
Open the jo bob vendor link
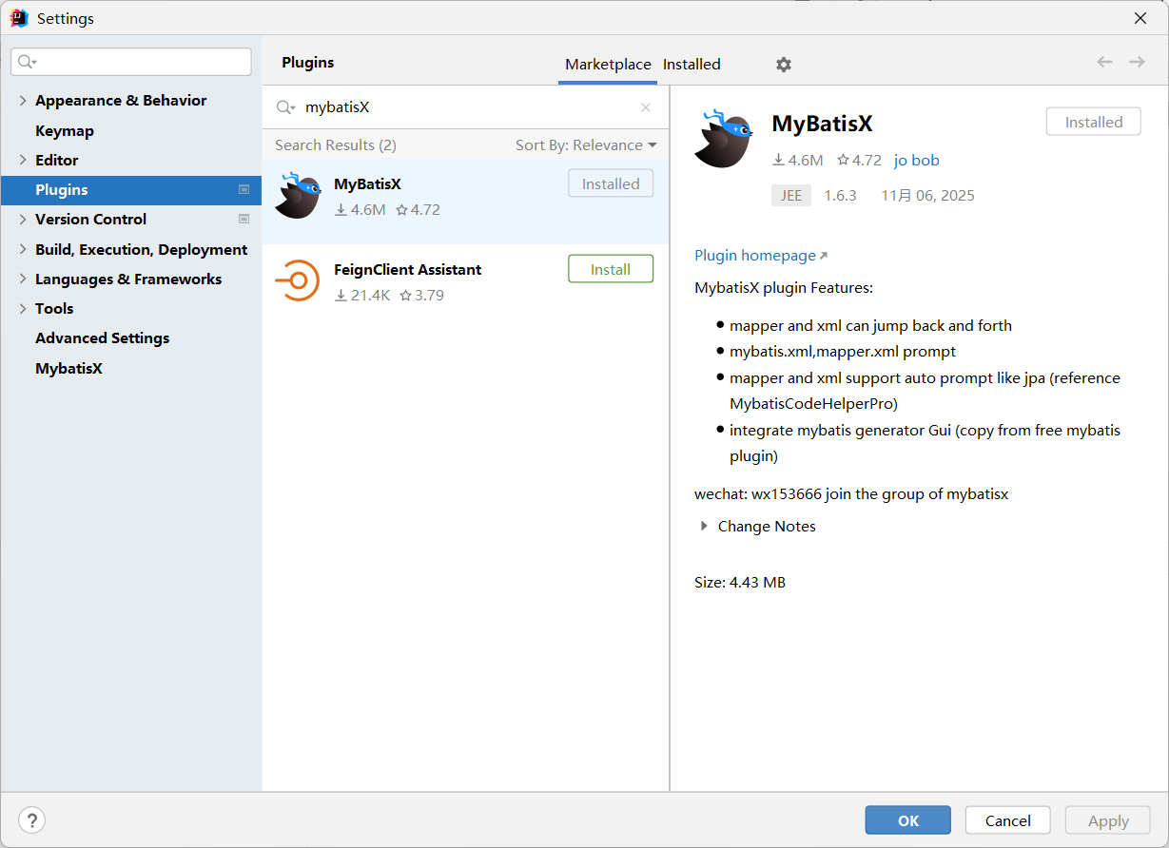click(x=917, y=161)
